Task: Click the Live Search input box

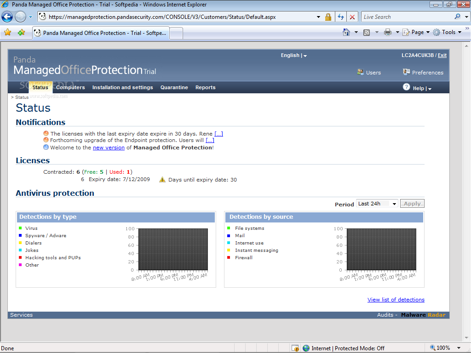Action: (407, 17)
